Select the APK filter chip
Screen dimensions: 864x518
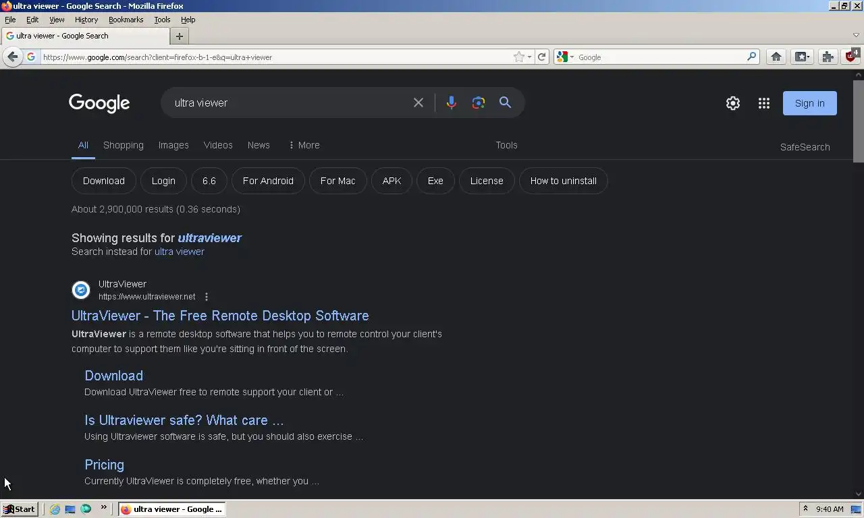pos(391,181)
